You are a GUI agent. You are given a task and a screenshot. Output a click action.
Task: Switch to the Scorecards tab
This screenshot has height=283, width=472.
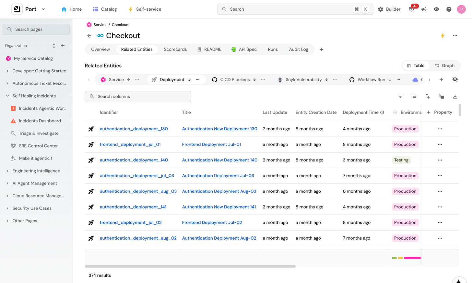coord(175,49)
